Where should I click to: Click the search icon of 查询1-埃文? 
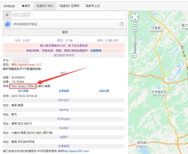coord(38,6)
